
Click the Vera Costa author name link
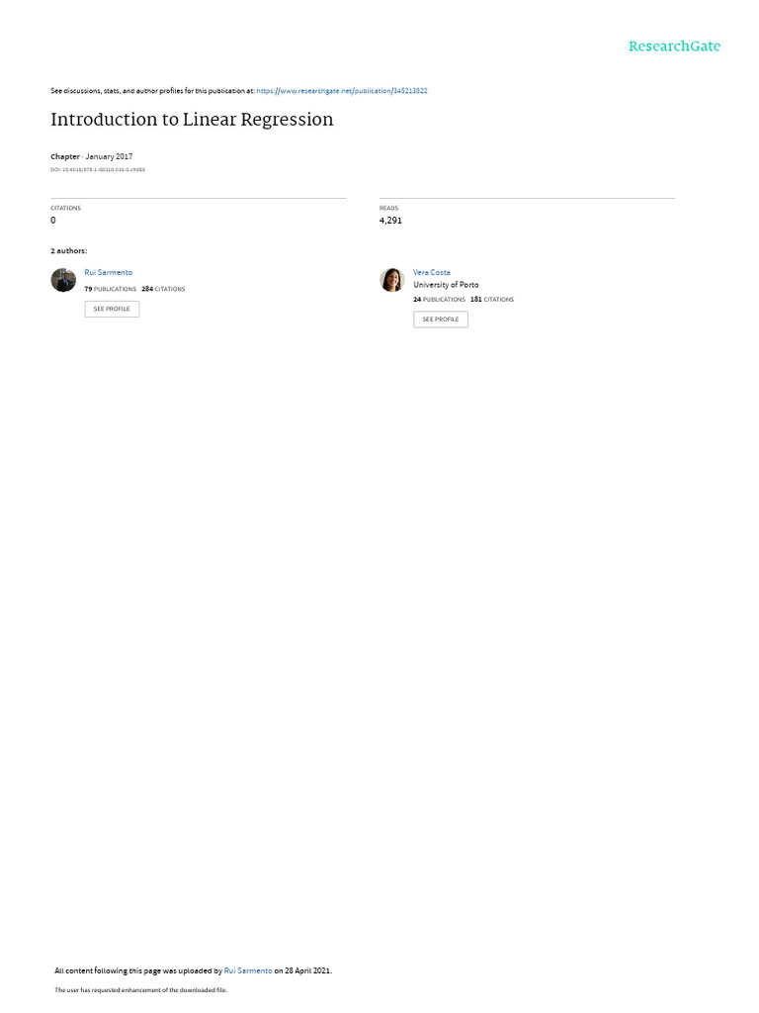pyautogui.click(x=432, y=273)
